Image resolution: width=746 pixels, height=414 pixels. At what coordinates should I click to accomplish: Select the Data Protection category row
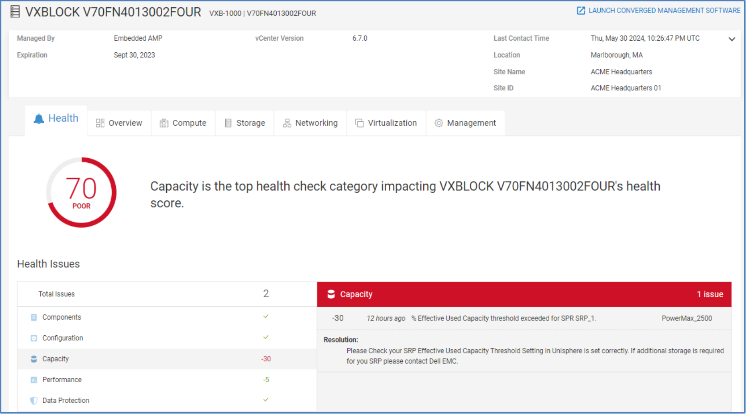tap(167, 401)
